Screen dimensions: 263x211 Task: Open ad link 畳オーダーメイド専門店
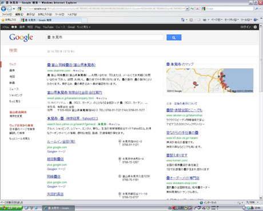click(183, 178)
